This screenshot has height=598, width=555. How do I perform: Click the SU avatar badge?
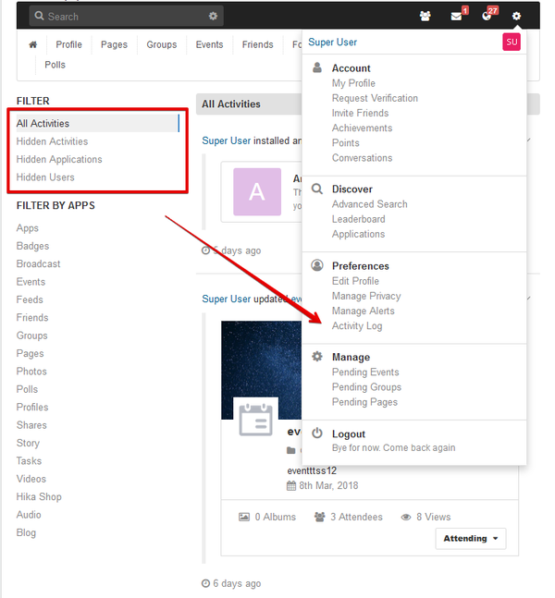tap(512, 42)
